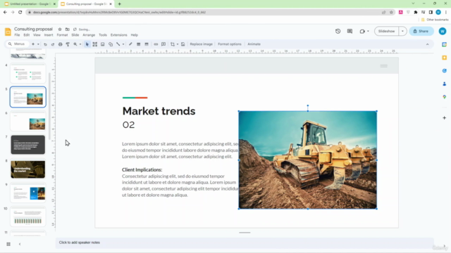451x253 pixels.
Task: Open the Tools menu
Action: pyautogui.click(x=103, y=35)
